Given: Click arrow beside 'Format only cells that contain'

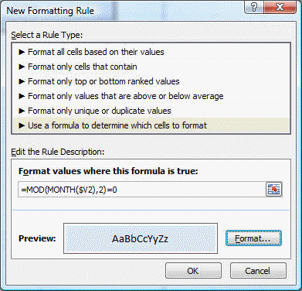Looking at the screenshot, I should pos(22,67).
